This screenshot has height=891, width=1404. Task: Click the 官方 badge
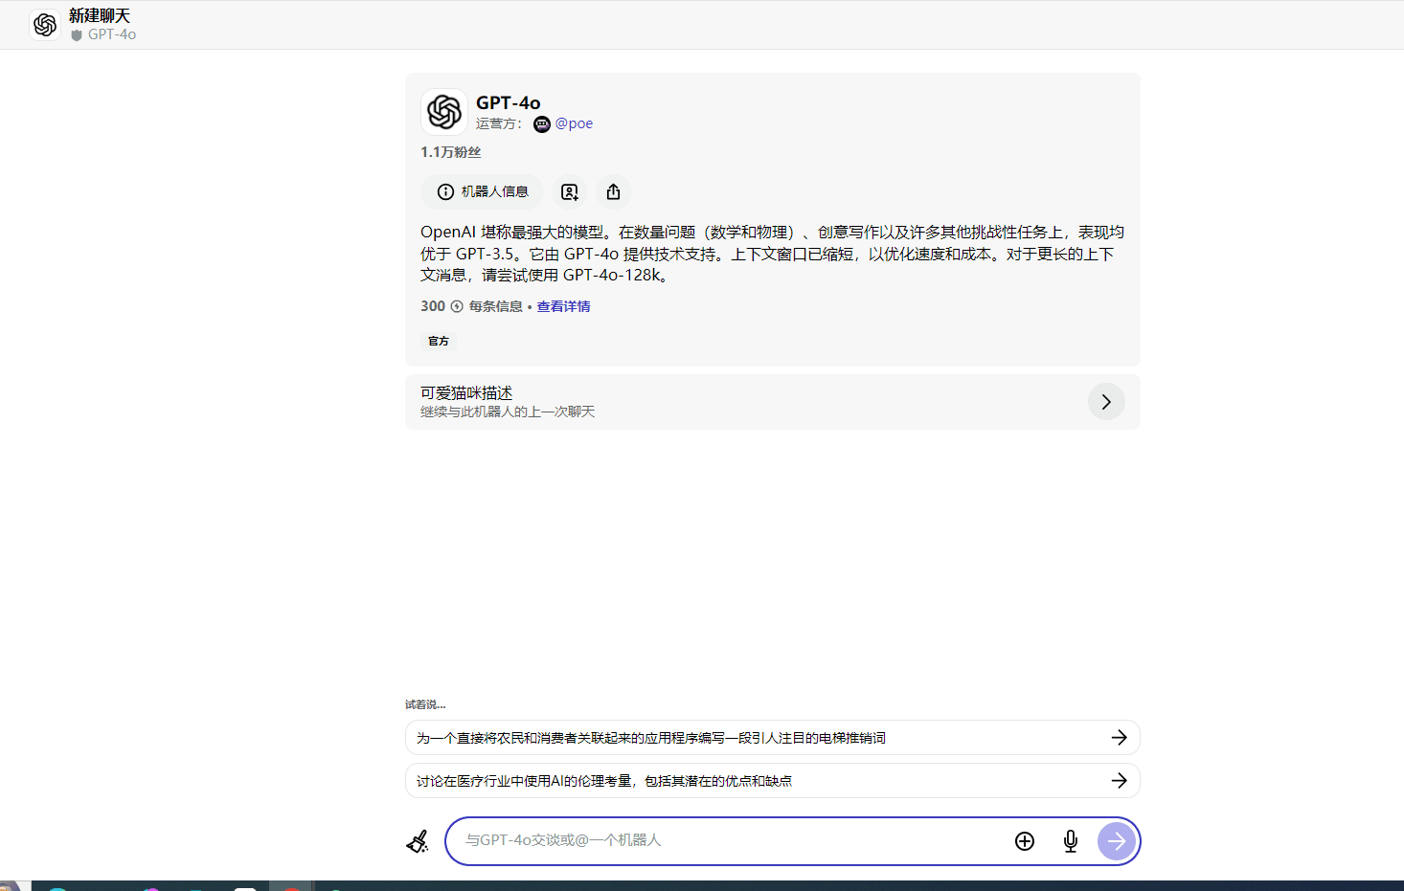(x=438, y=341)
